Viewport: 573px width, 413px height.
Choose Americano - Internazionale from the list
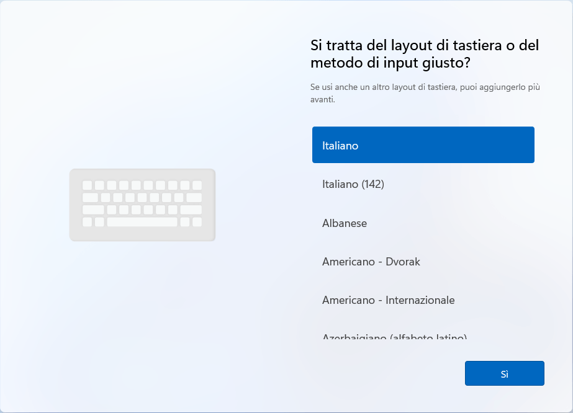coord(423,300)
